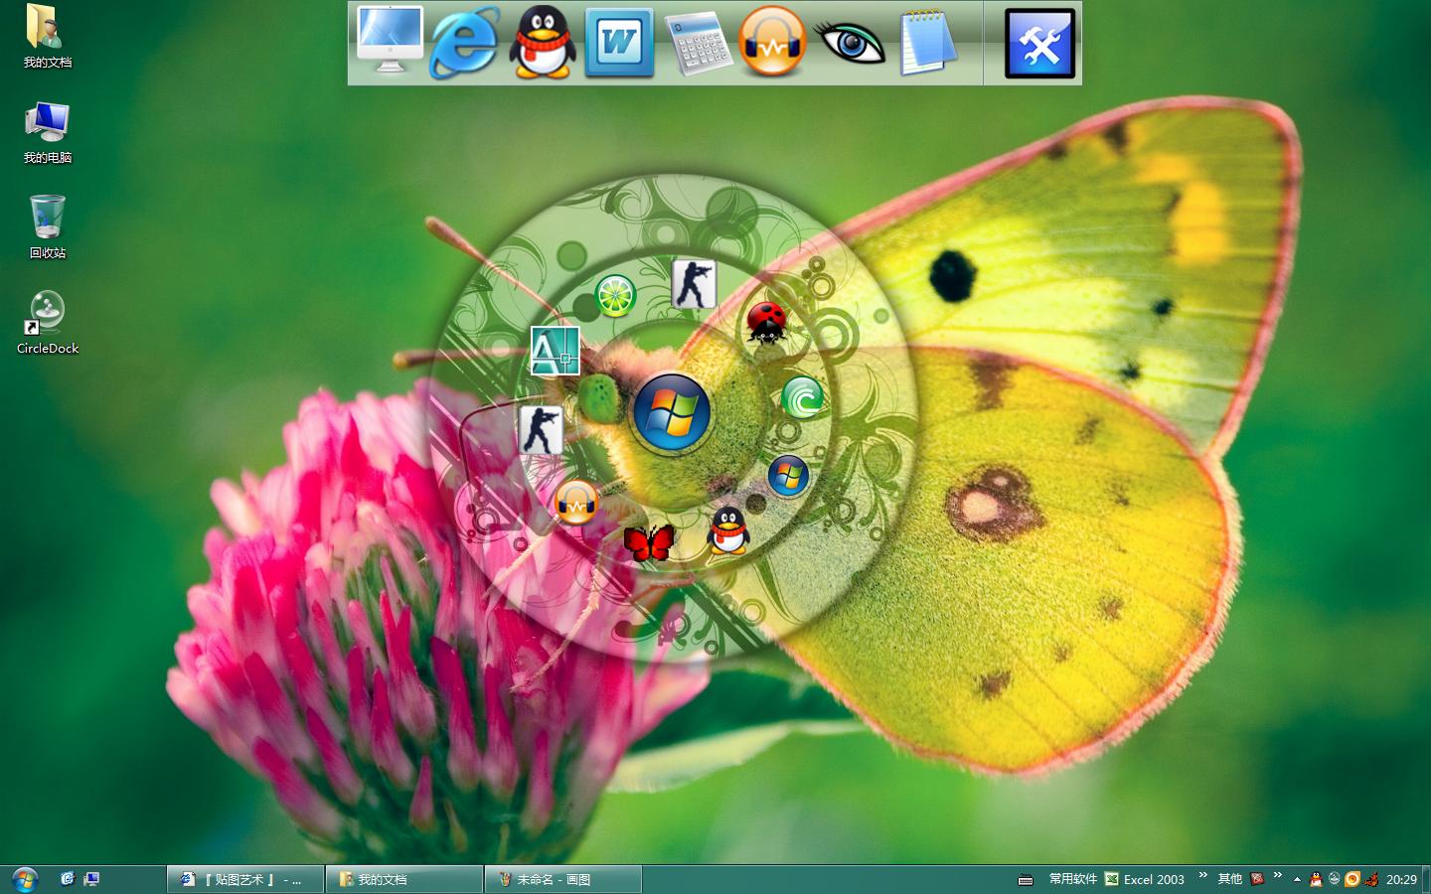Switch to 未命名 - 画图 taskbar window
This screenshot has height=894, width=1431.
[x=563, y=879]
